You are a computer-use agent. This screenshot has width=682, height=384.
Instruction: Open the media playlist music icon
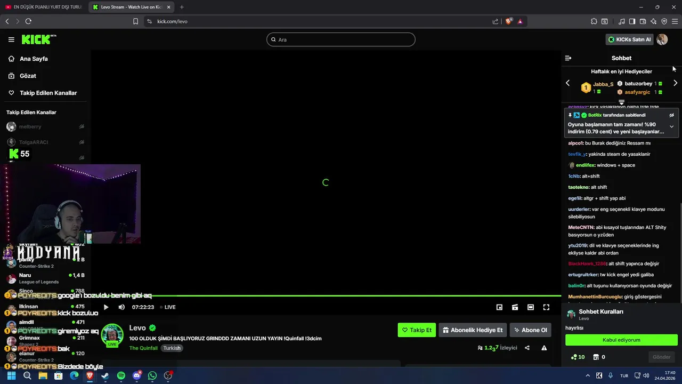[x=622, y=21]
